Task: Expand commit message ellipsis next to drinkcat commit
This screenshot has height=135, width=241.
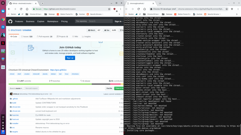Action: [51, 94]
